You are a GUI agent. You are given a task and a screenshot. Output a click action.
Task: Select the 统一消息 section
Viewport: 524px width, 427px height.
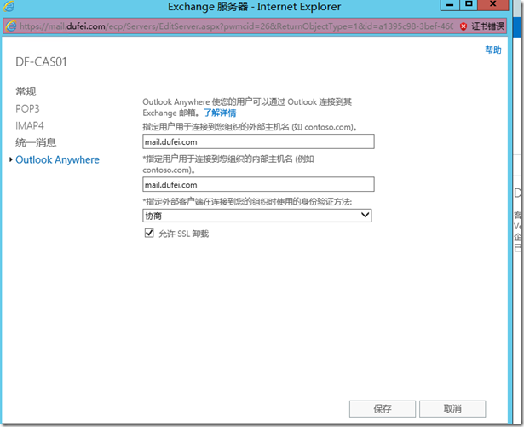click(36, 143)
